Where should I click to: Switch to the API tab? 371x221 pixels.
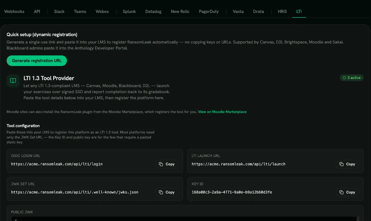[x=37, y=11]
